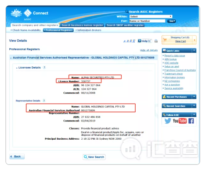The image size is (206, 169).
Task: Expand Recent Searches panel arrow
Action: click(194, 106)
